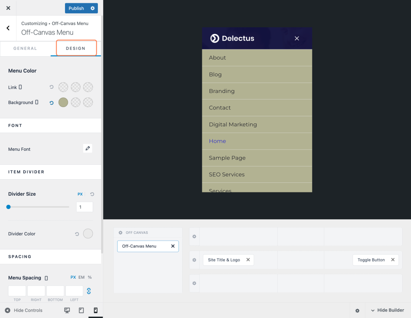411x318 pixels.
Task: Go back using the left chevron arrow
Action: 8,28
